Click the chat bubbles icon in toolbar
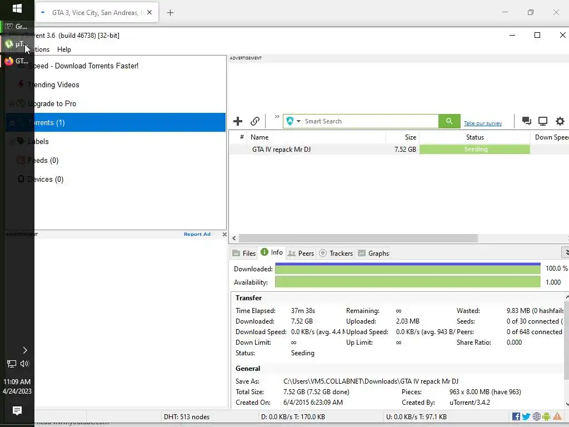The image size is (569, 427). click(x=527, y=121)
